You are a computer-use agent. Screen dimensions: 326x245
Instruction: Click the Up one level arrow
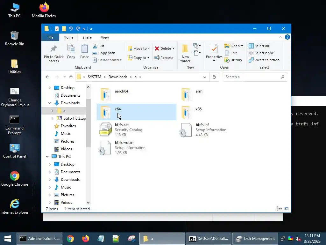(x=71, y=77)
